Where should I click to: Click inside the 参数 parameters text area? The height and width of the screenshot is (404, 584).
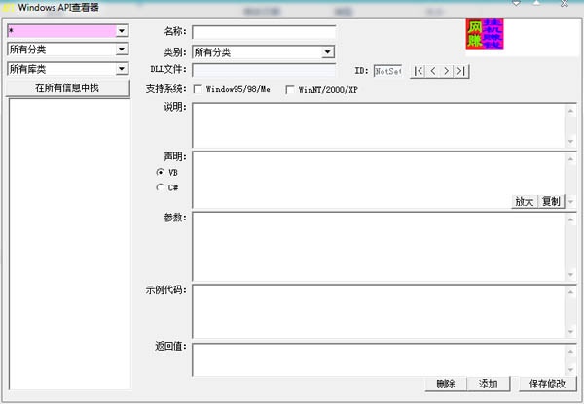[x=380, y=247]
